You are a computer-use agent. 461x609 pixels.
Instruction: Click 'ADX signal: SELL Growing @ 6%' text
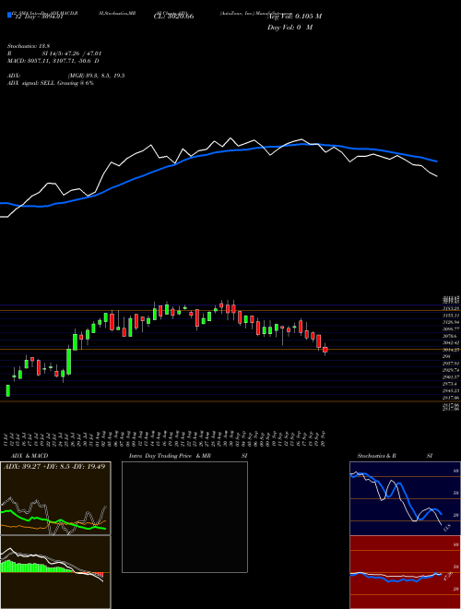pos(51,83)
